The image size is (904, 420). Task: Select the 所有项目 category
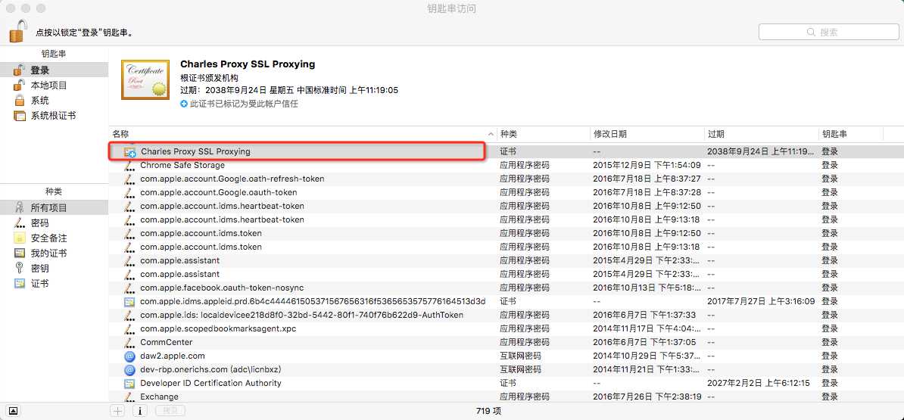coord(55,207)
